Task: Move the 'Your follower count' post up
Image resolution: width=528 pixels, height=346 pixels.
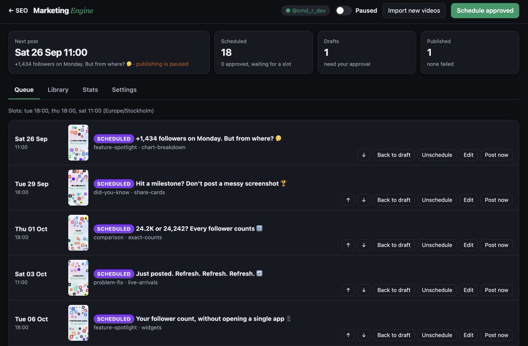Action: coord(348,335)
